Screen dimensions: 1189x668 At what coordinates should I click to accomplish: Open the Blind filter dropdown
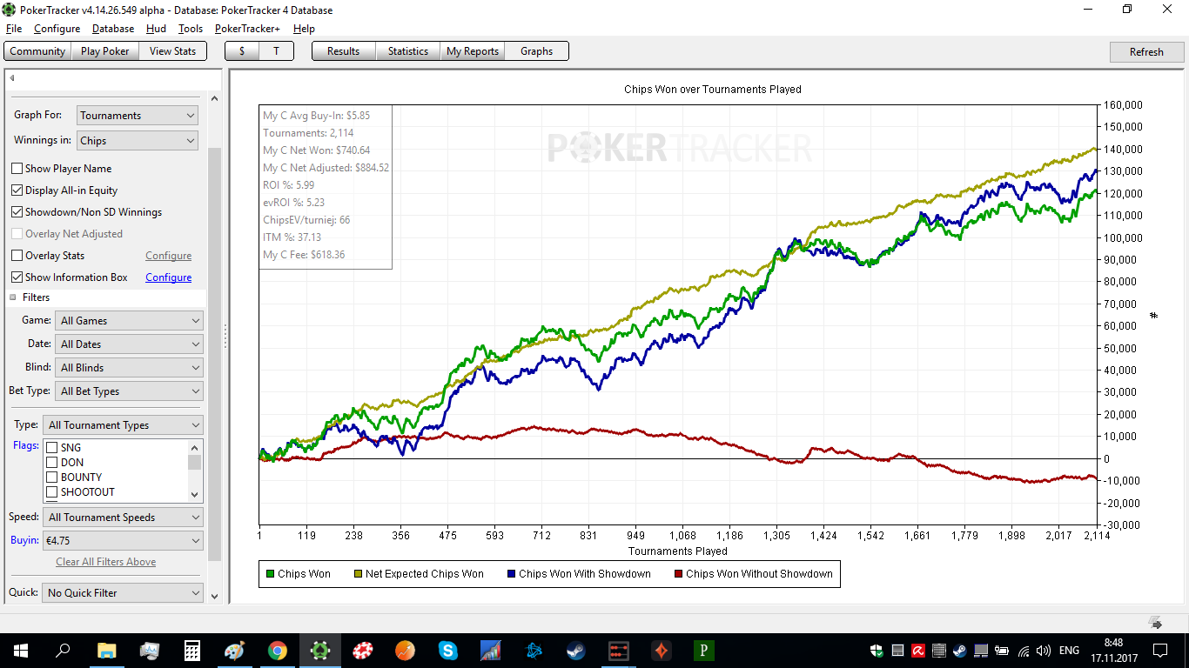(129, 368)
